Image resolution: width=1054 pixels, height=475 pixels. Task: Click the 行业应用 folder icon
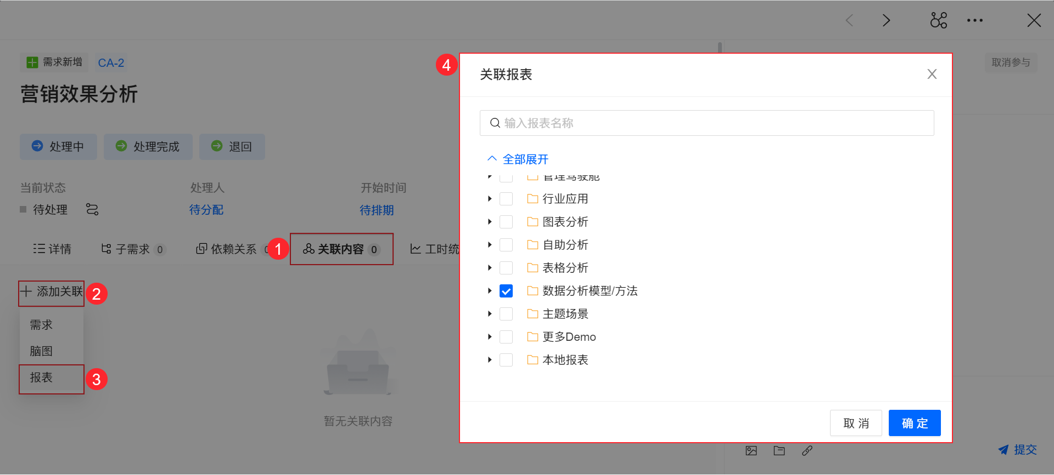coord(532,199)
